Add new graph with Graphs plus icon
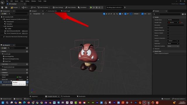 (27, 51)
